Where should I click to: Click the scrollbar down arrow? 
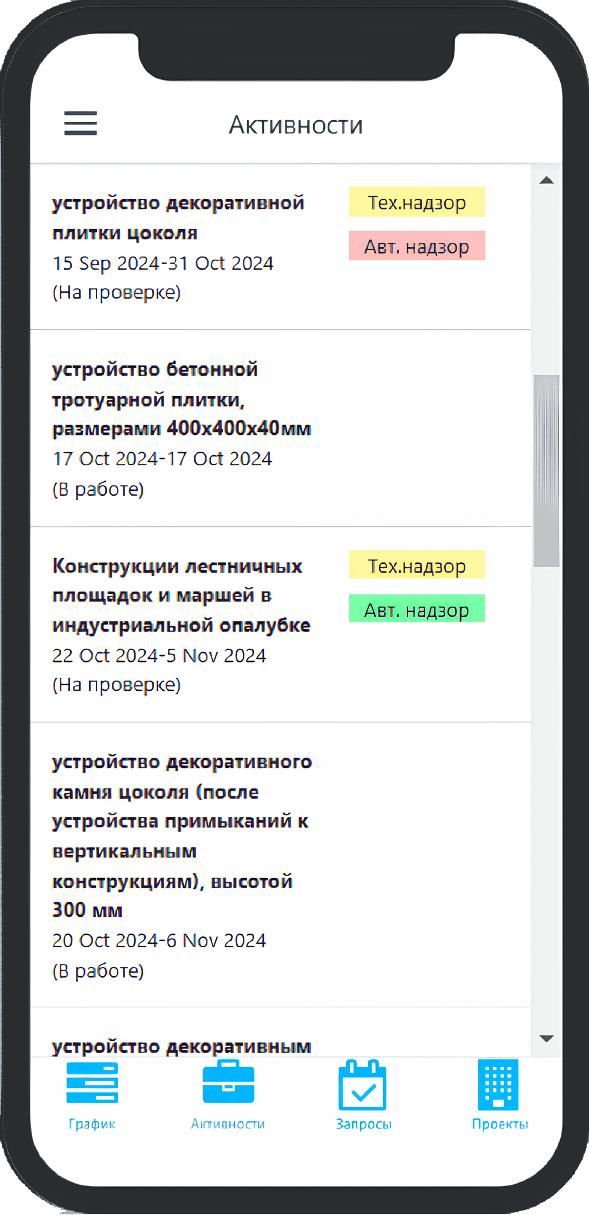[x=547, y=1039]
